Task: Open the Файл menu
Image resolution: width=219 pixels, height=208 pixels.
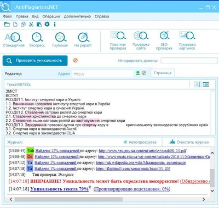Action: 8,16
